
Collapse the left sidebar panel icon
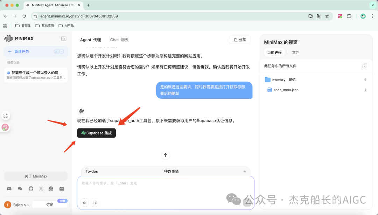point(64,39)
